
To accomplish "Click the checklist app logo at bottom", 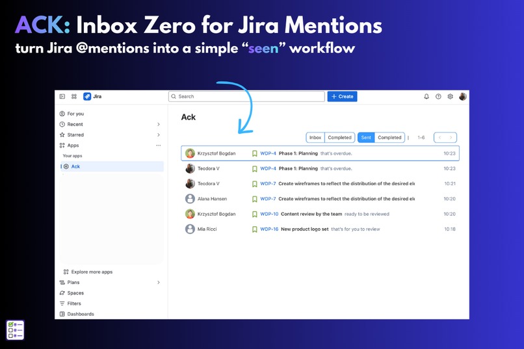I will [x=16, y=330].
